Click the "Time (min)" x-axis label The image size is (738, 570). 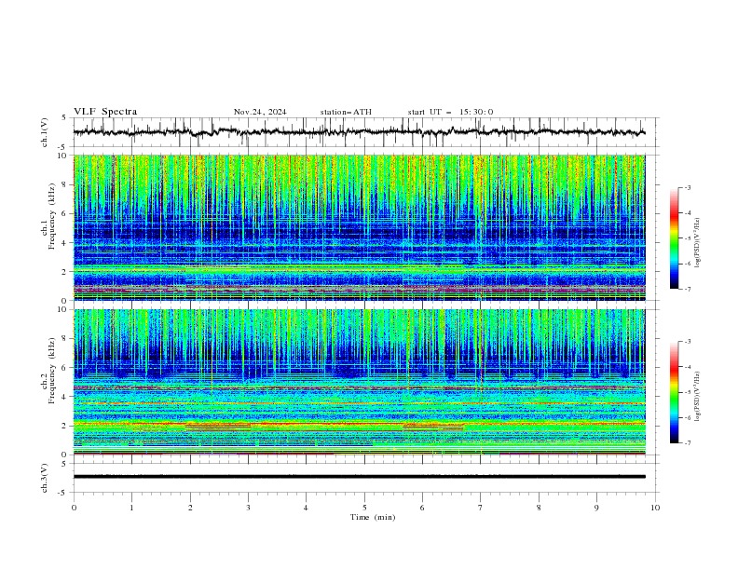373,517
